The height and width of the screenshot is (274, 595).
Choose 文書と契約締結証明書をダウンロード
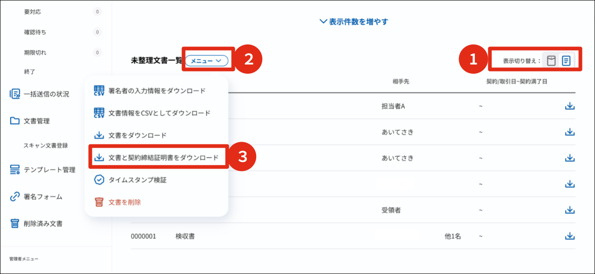tap(163, 157)
